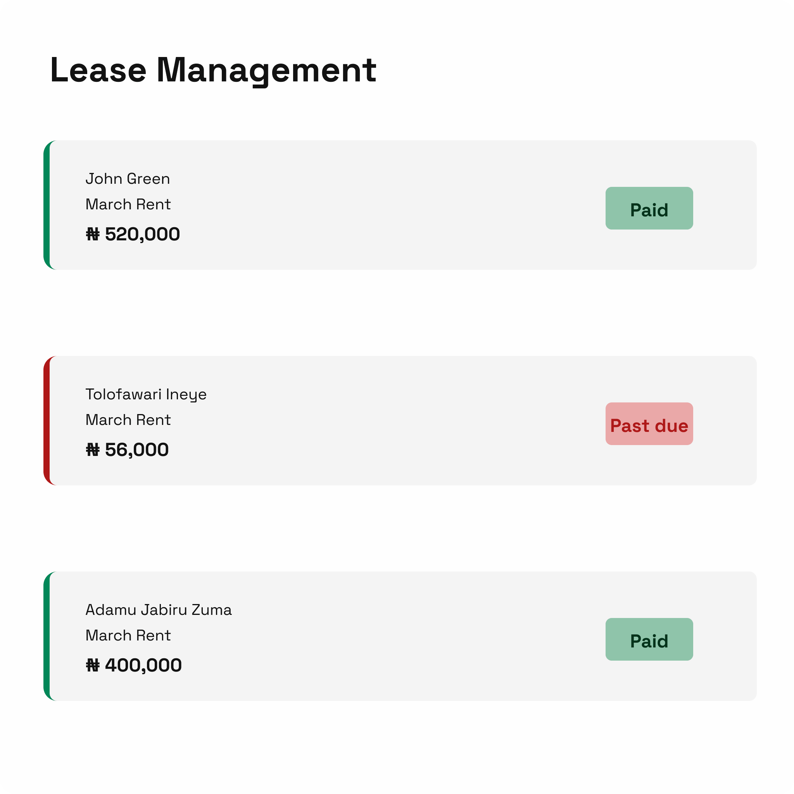This screenshot has width=794, height=794.
Task: Click March Rent under Tolofawari Ineye
Action: (128, 419)
